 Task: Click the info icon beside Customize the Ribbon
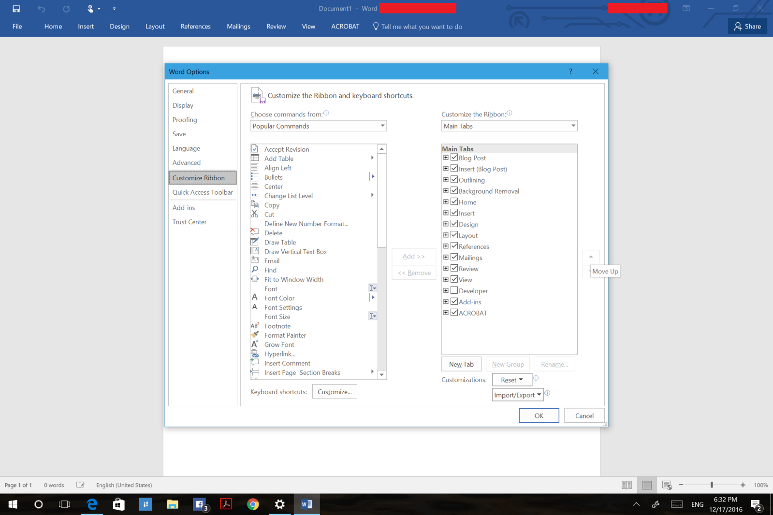510,113
